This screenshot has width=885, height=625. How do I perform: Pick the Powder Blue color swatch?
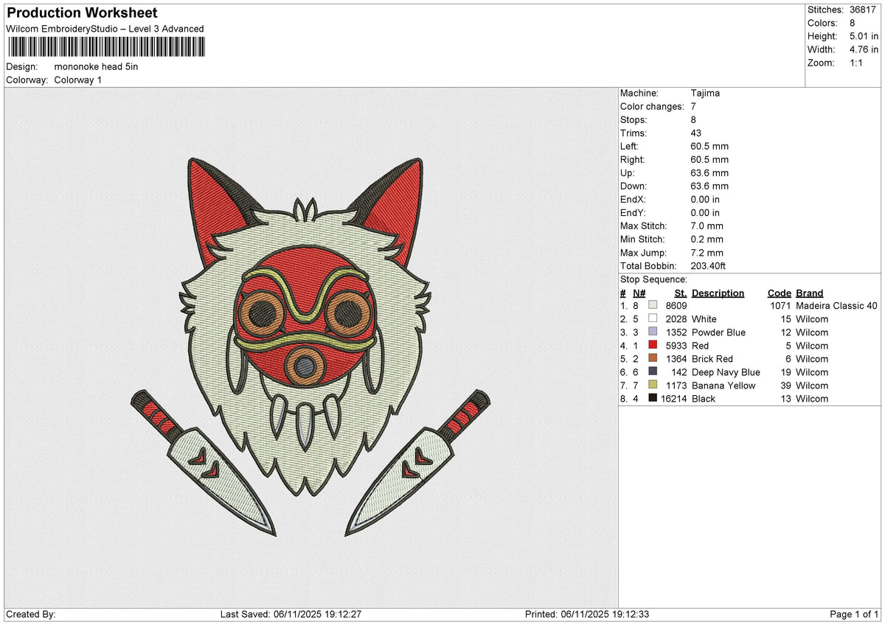tap(653, 332)
